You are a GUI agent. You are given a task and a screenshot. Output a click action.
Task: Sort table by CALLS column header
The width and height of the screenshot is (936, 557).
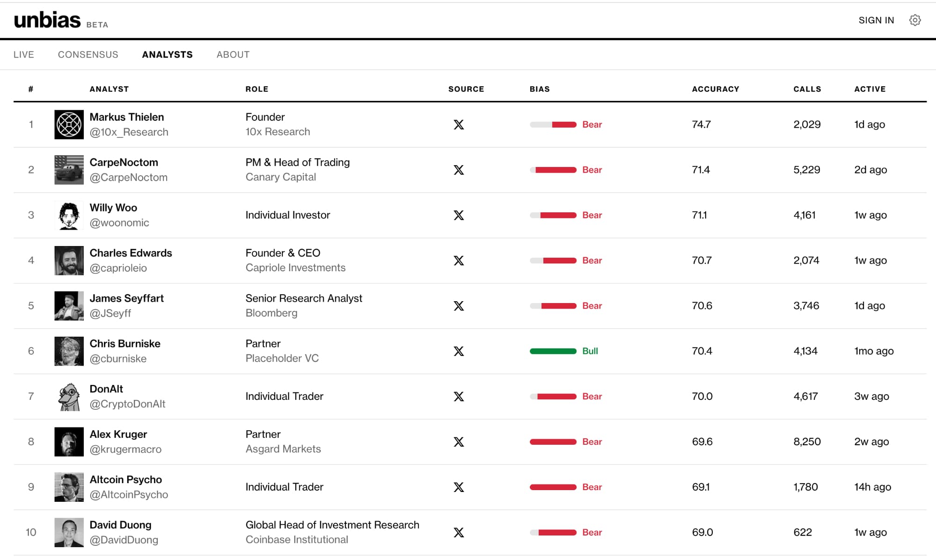coord(807,89)
